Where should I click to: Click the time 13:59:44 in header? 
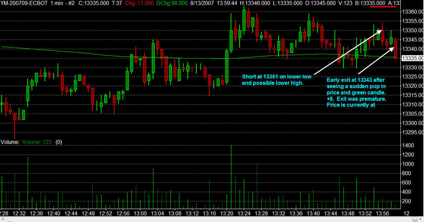(226, 3)
